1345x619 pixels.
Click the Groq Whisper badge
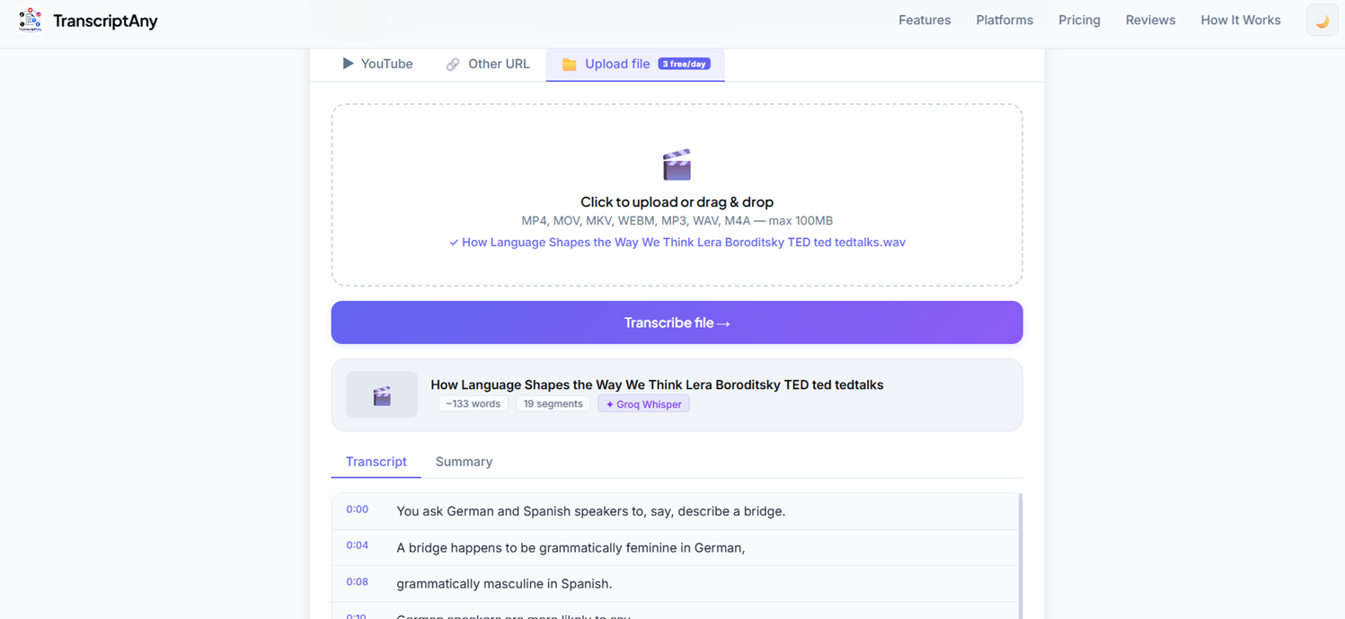click(643, 404)
